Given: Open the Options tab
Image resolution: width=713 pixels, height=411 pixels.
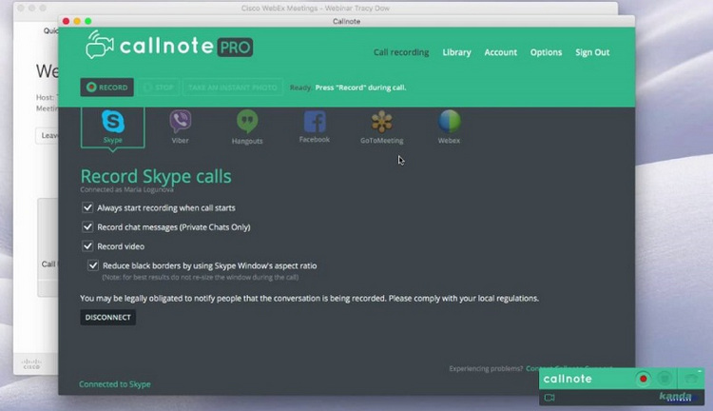Looking at the screenshot, I should point(546,52).
